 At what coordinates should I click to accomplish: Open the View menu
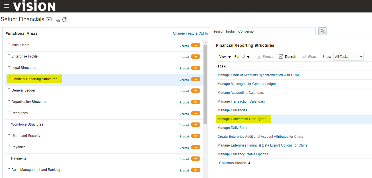[225, 57]
